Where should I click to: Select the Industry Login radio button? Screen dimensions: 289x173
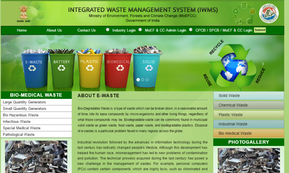(108, 30)
